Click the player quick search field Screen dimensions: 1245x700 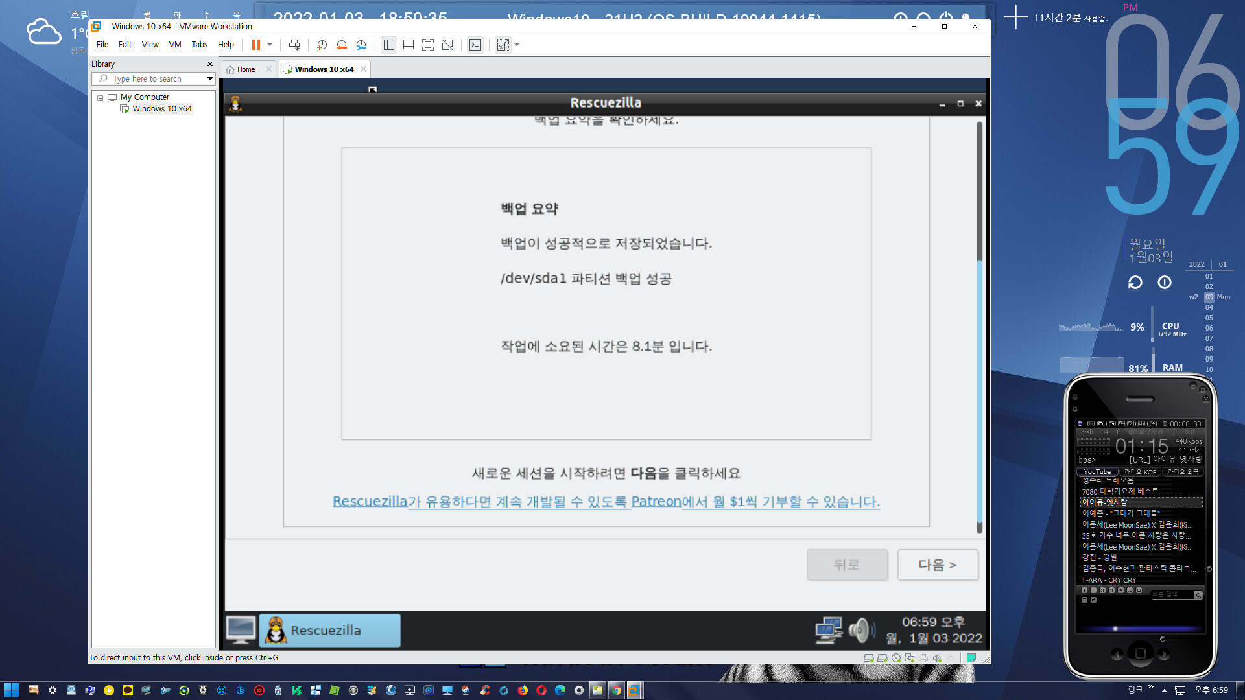pyautogui.click(x=1172, y=594)
